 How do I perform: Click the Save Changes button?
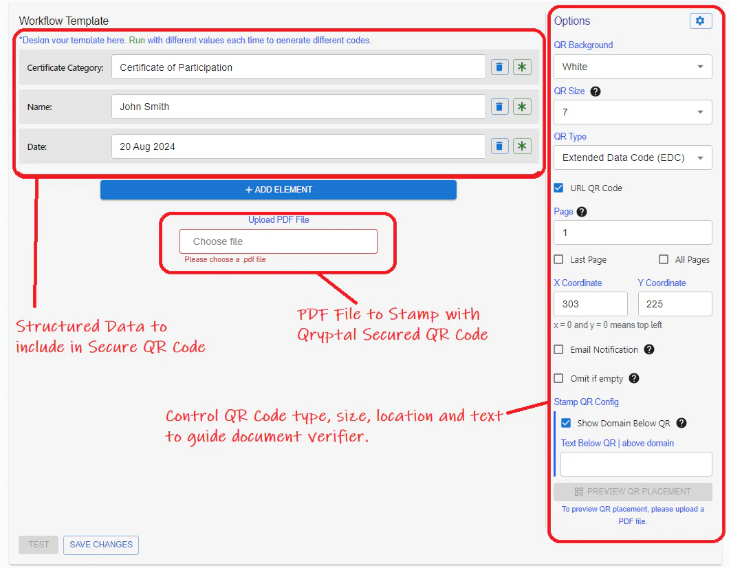pos(101,545)
